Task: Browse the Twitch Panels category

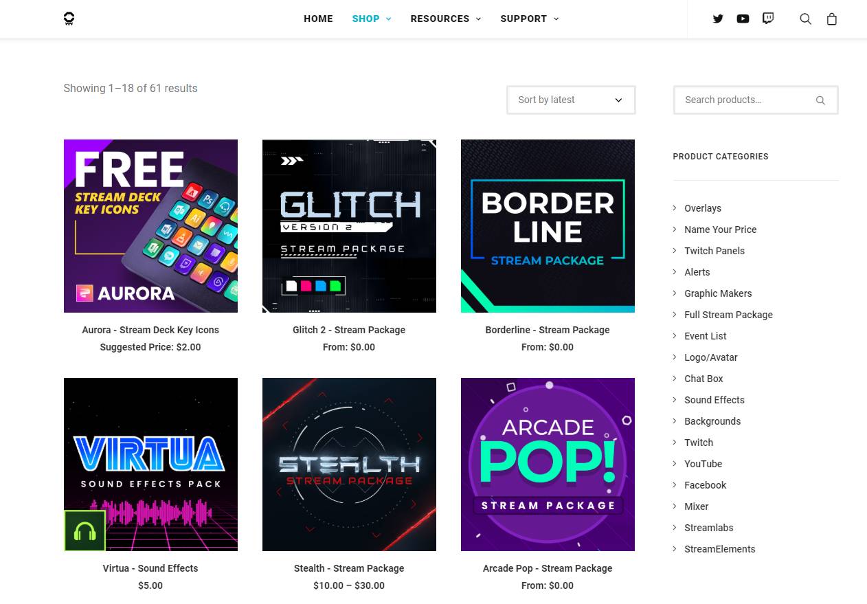Action: [x=714, y=251]
